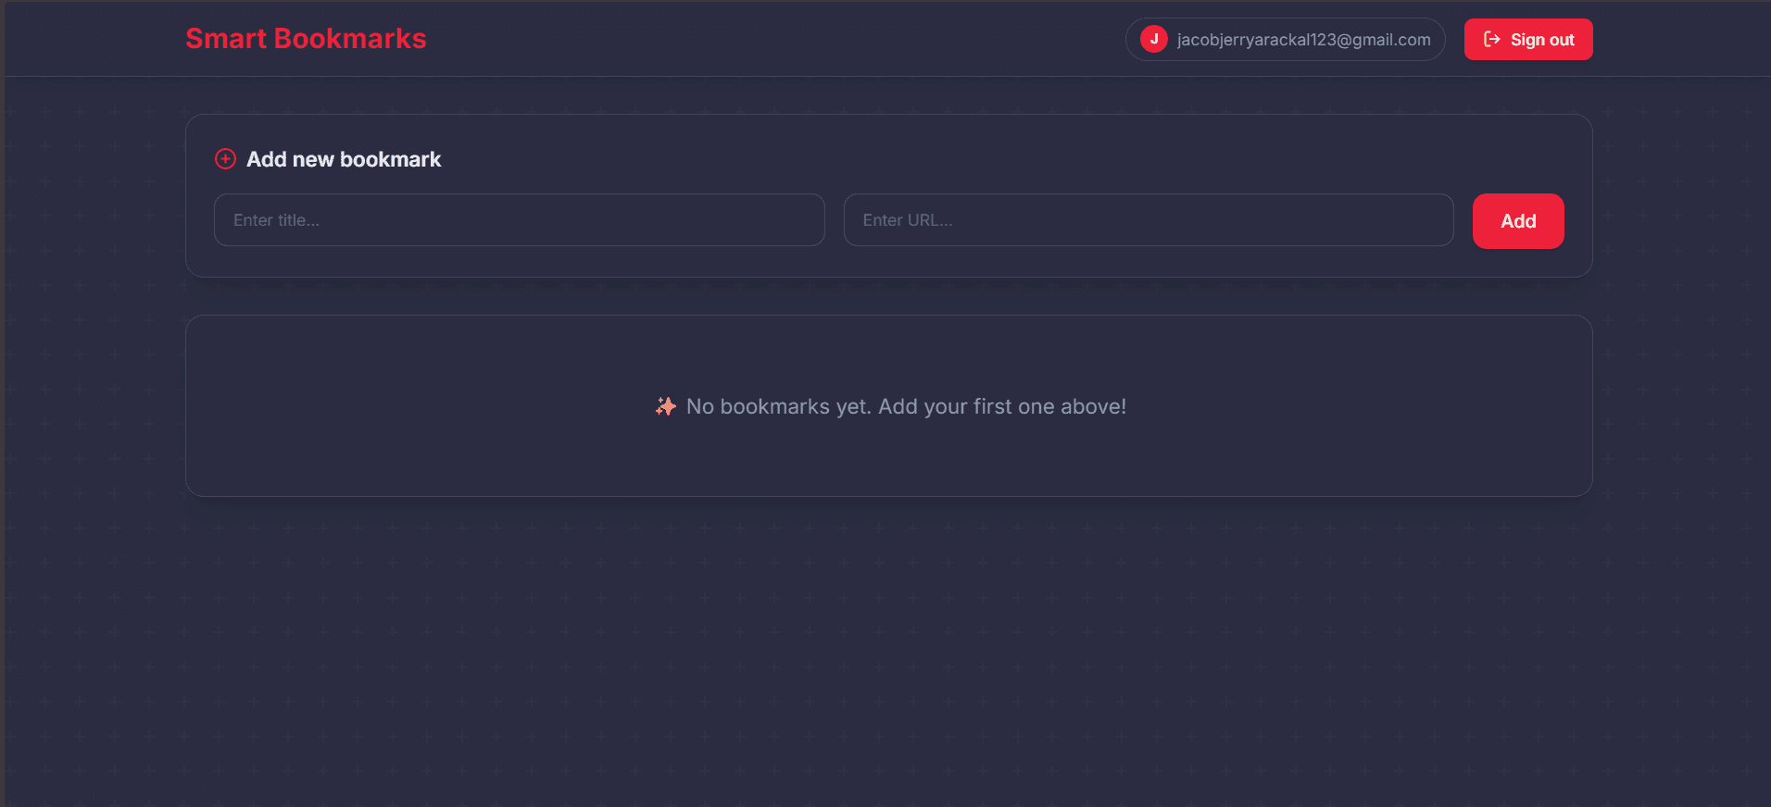Click the sparkles icon in empty state
The height and width of the screenshot is (807, 1771).
[665, 406]
